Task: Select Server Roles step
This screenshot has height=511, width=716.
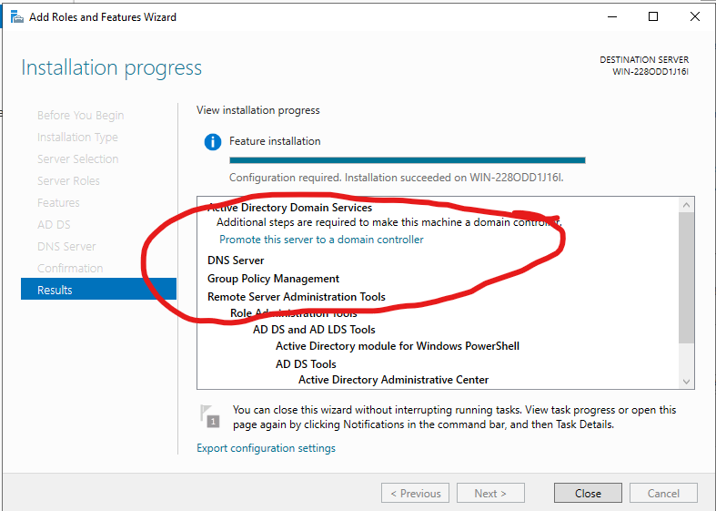Action: 68,181
